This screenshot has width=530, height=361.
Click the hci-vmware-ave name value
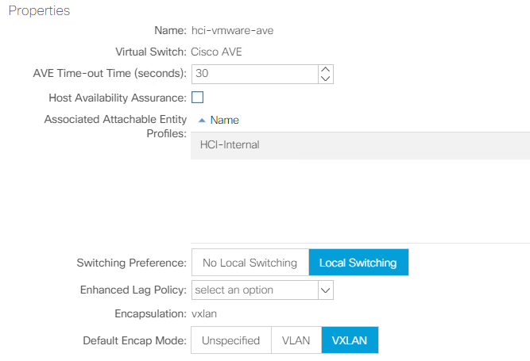pyautogui.click(x=234, y=30)
